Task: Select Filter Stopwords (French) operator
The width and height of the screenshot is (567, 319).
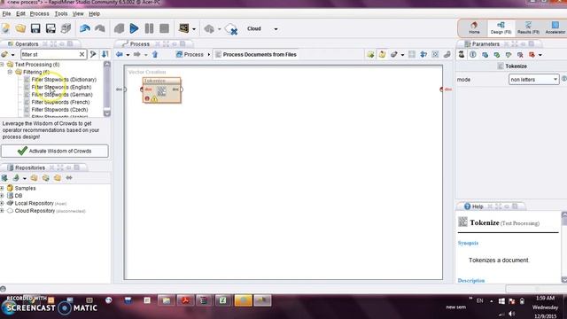Action: pos(60,102)
